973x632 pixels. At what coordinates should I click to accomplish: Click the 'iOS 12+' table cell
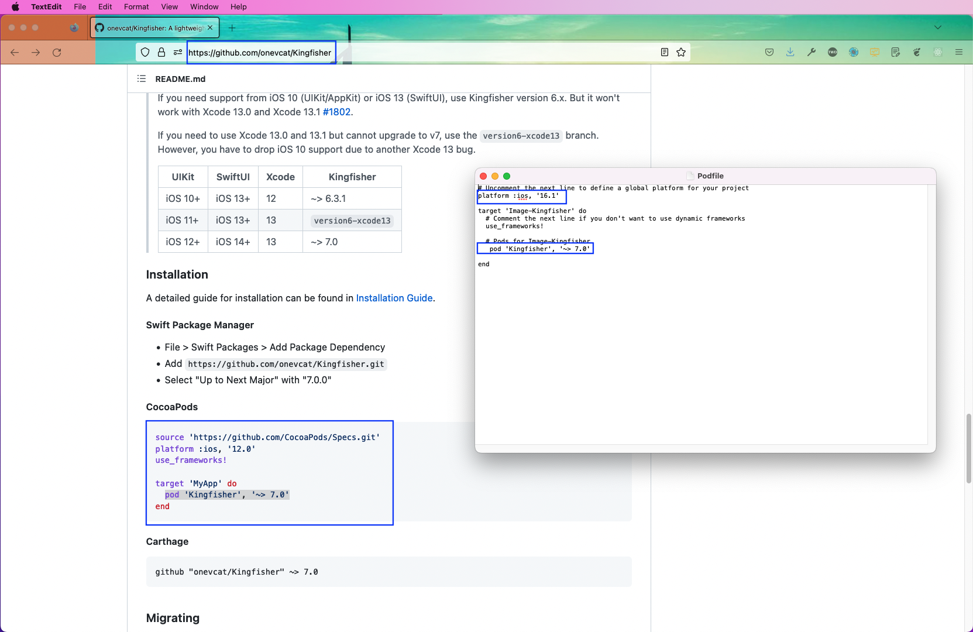click(183, 242)
